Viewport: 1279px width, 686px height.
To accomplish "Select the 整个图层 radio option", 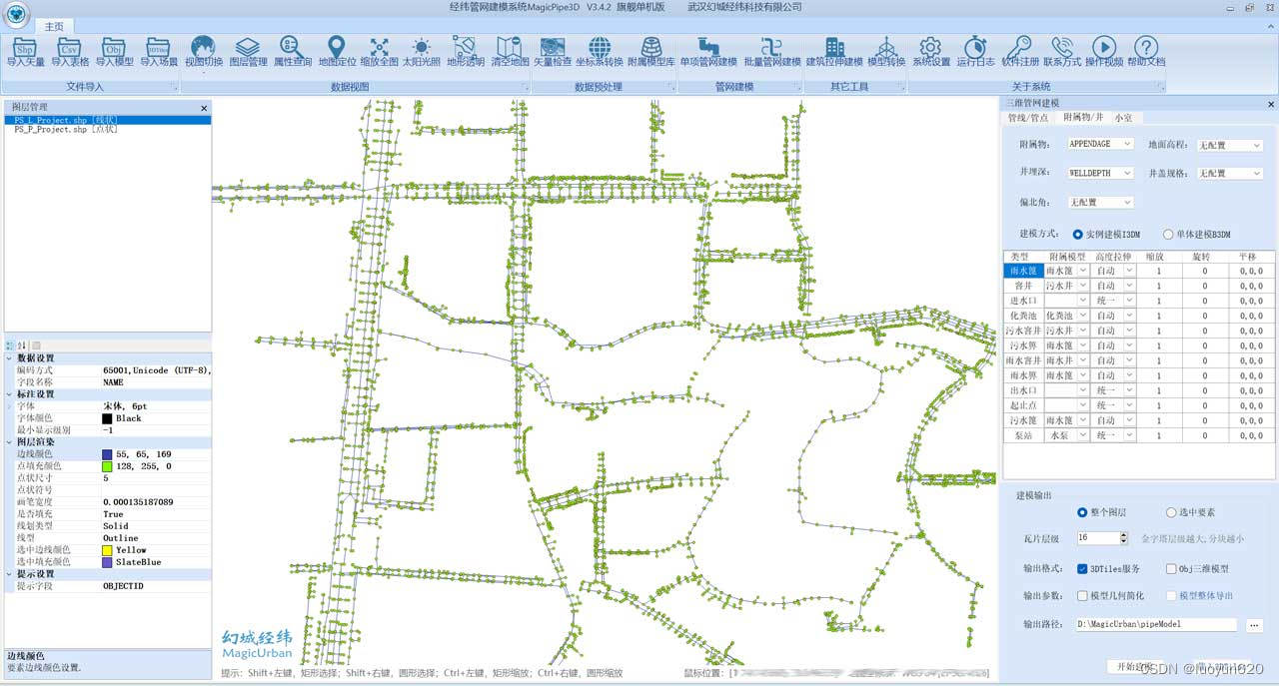I will point(1082,512).
